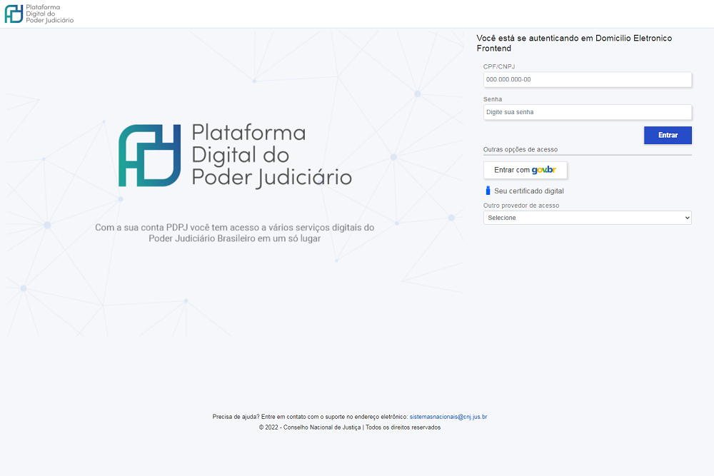Screen dimensions: 714x476
Task: Click the PDPJ logo in the header
Action: [39, 14]
